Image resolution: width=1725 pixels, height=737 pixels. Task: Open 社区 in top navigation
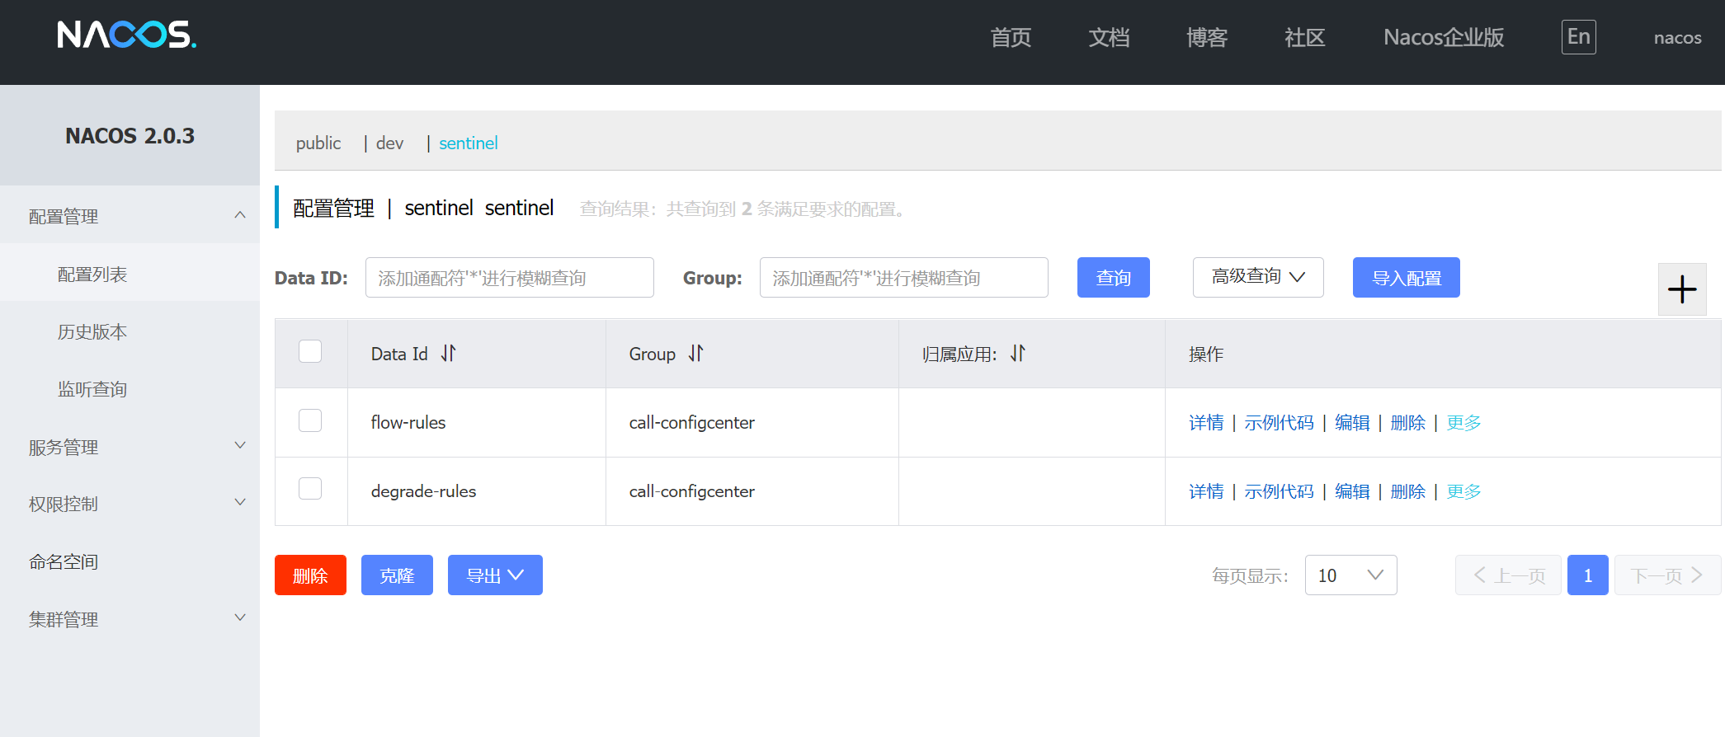(x=1305, y=37)
